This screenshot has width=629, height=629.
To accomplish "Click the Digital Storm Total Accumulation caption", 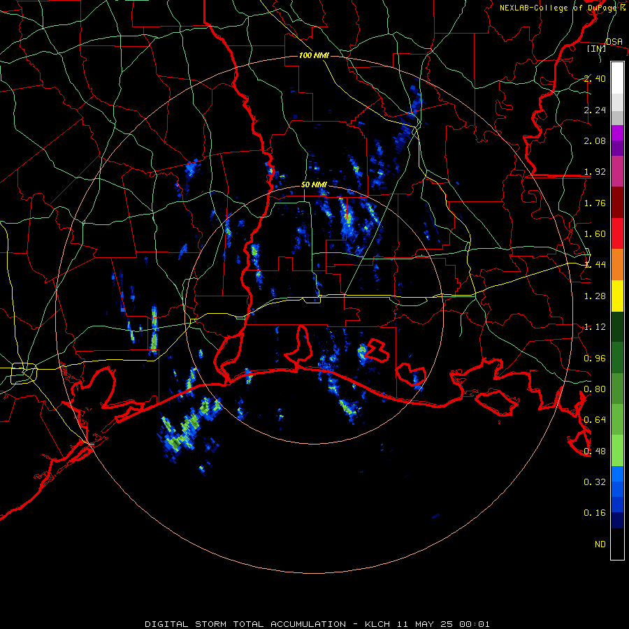I will (317, 624).
